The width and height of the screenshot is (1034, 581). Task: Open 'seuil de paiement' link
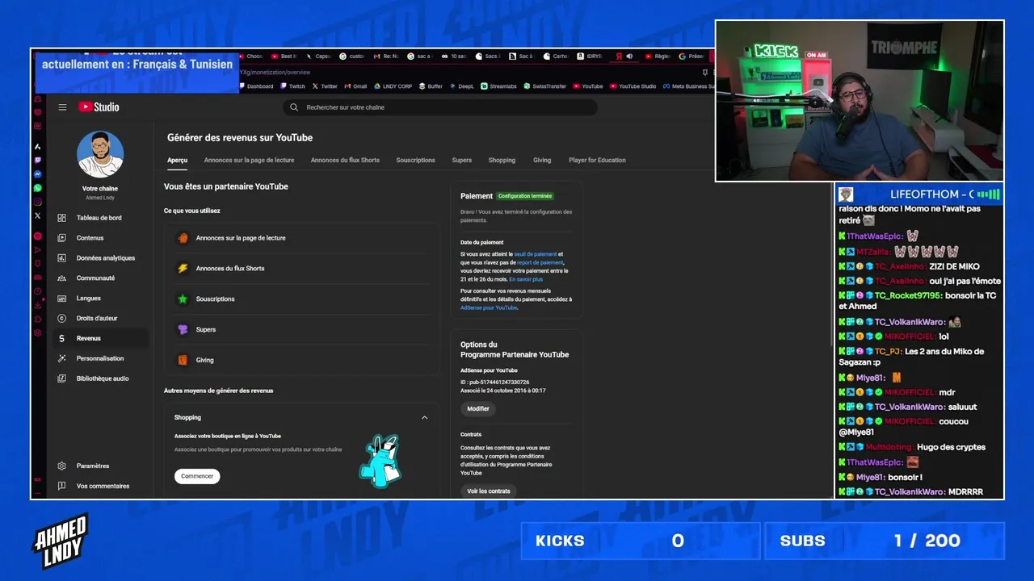[536, 254]
